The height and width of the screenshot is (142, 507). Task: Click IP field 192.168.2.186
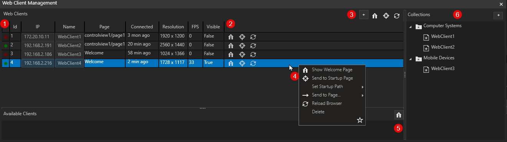pyautogui.click(x=38, y=54)
